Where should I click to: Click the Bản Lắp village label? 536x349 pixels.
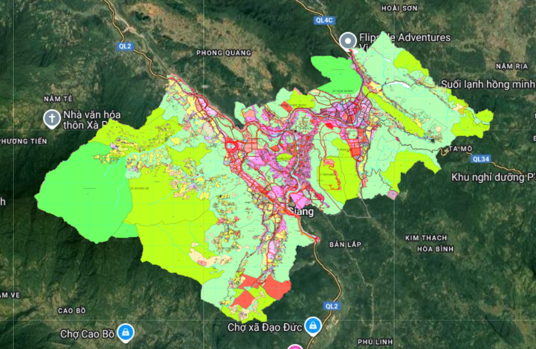tap(345, 244)
